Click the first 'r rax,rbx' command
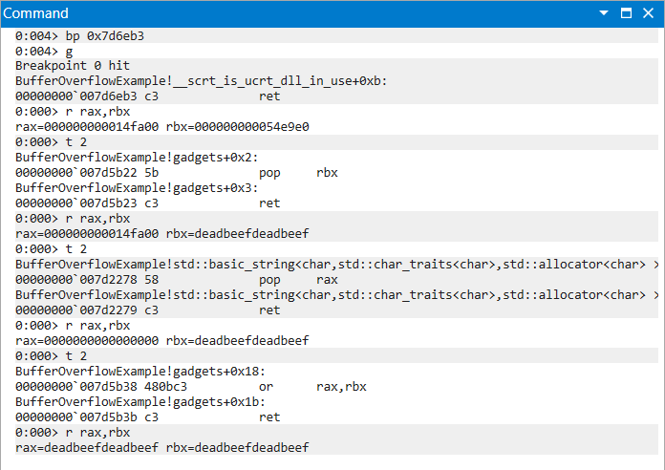Screen dimensions: 665x470 coord(73,112)
